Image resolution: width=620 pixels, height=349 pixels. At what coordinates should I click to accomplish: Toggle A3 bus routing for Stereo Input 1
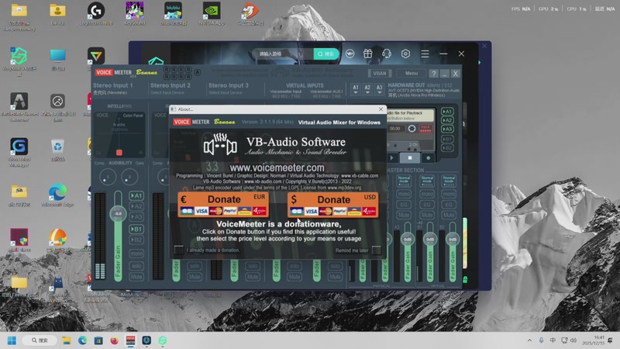pos(136,217)
